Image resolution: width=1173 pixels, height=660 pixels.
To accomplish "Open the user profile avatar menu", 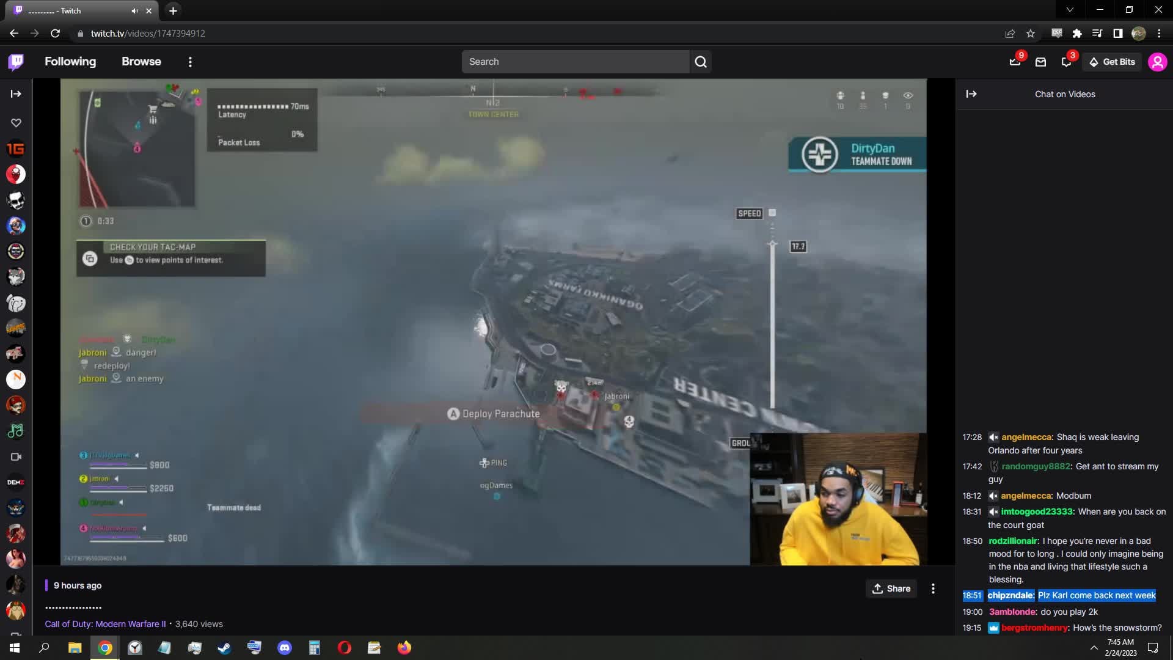I will pos(1157,62).
